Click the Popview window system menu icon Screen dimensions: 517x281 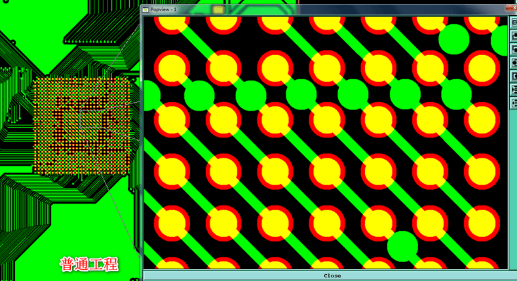[145, 10]
